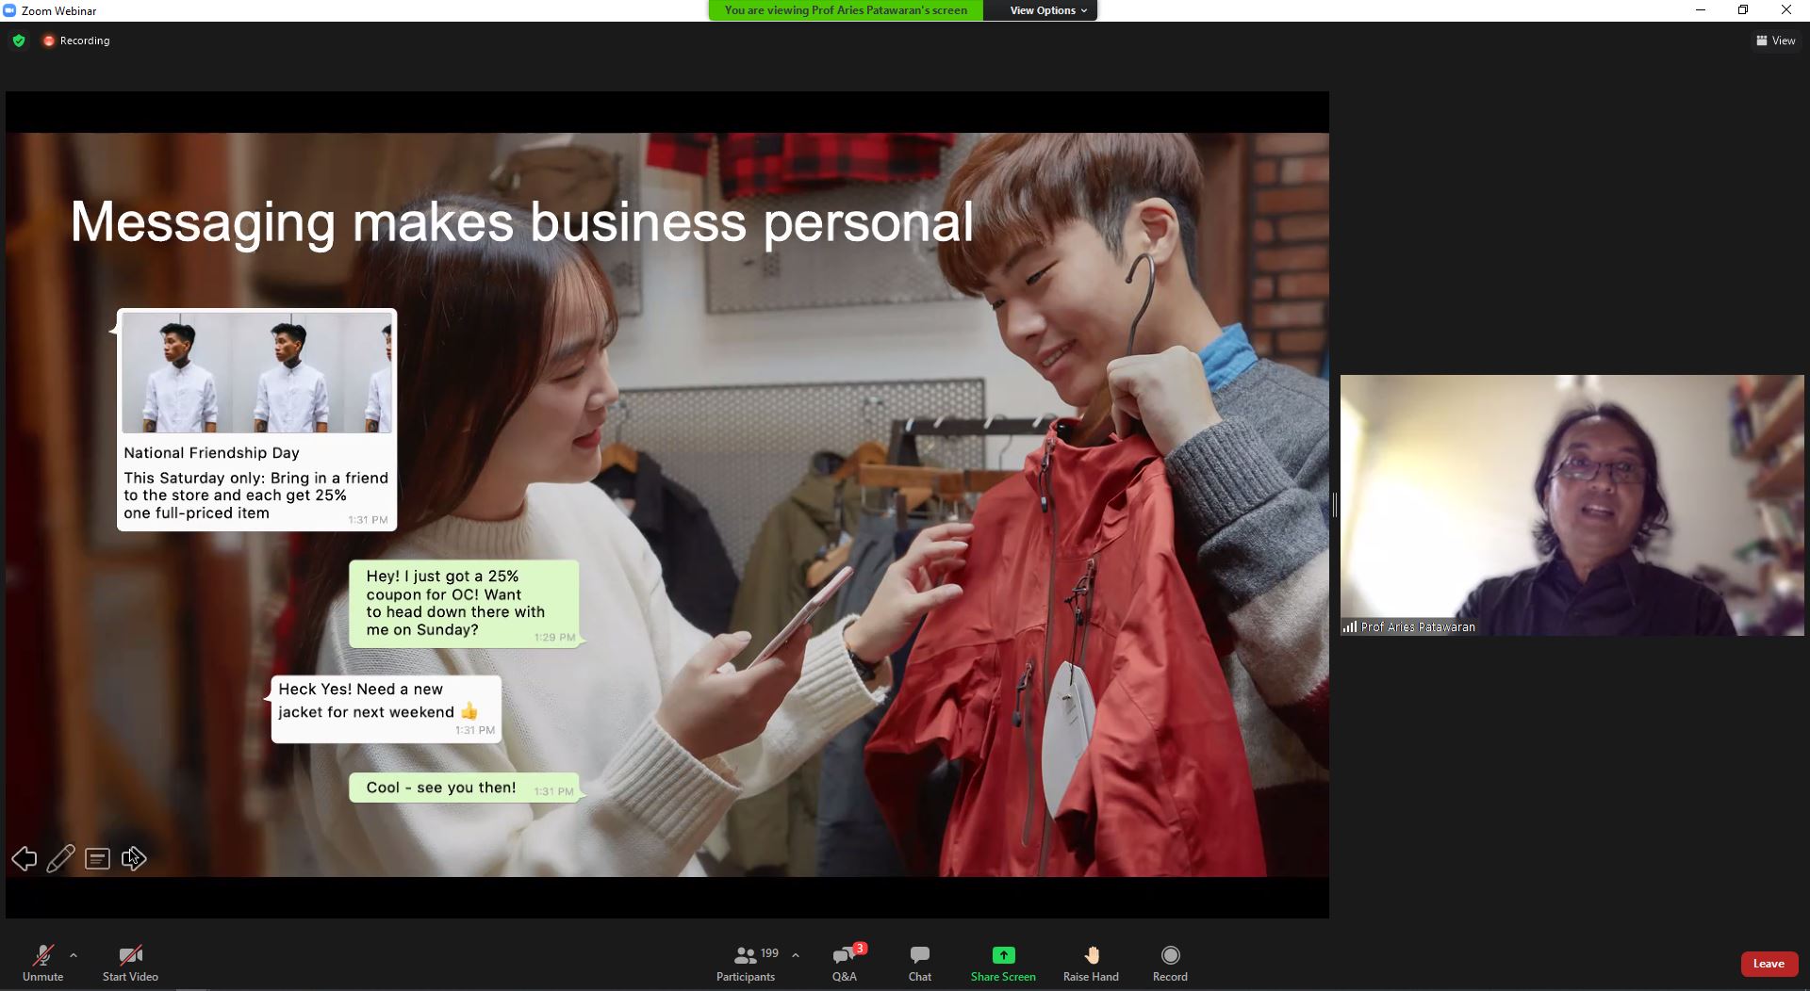Viewport: 1810px width, 991px height.
Task: Click the 'Heck Yes! Need a new jacket' bubble
Action: 386,709
